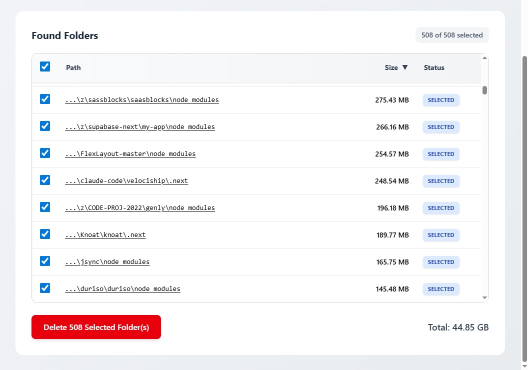Click the table scrollbar up arrow
Viewport: 528px width, 370px height.
(484, 58)
